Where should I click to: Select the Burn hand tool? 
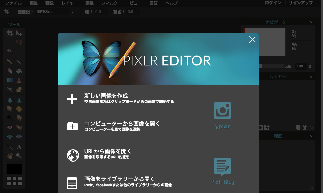(19, 118)
